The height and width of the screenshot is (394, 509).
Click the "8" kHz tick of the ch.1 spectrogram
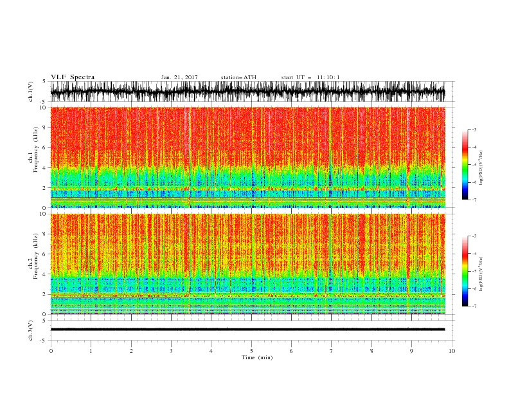click(x=45, y=127)
